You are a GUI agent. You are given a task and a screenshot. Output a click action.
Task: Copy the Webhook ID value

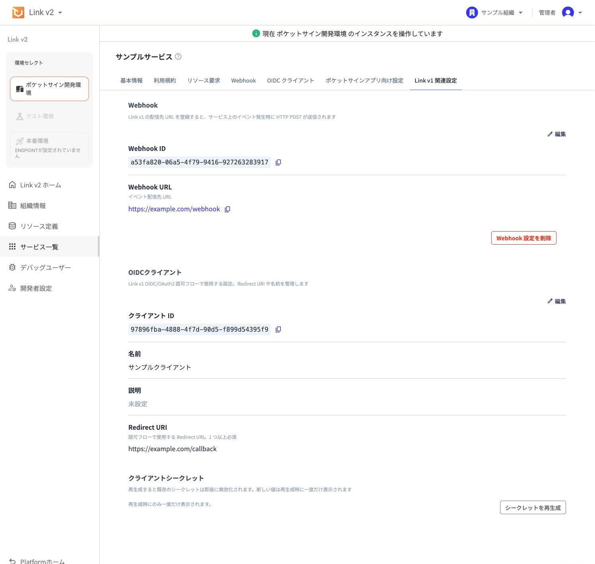pyautogui.click(x=278, y=162)
